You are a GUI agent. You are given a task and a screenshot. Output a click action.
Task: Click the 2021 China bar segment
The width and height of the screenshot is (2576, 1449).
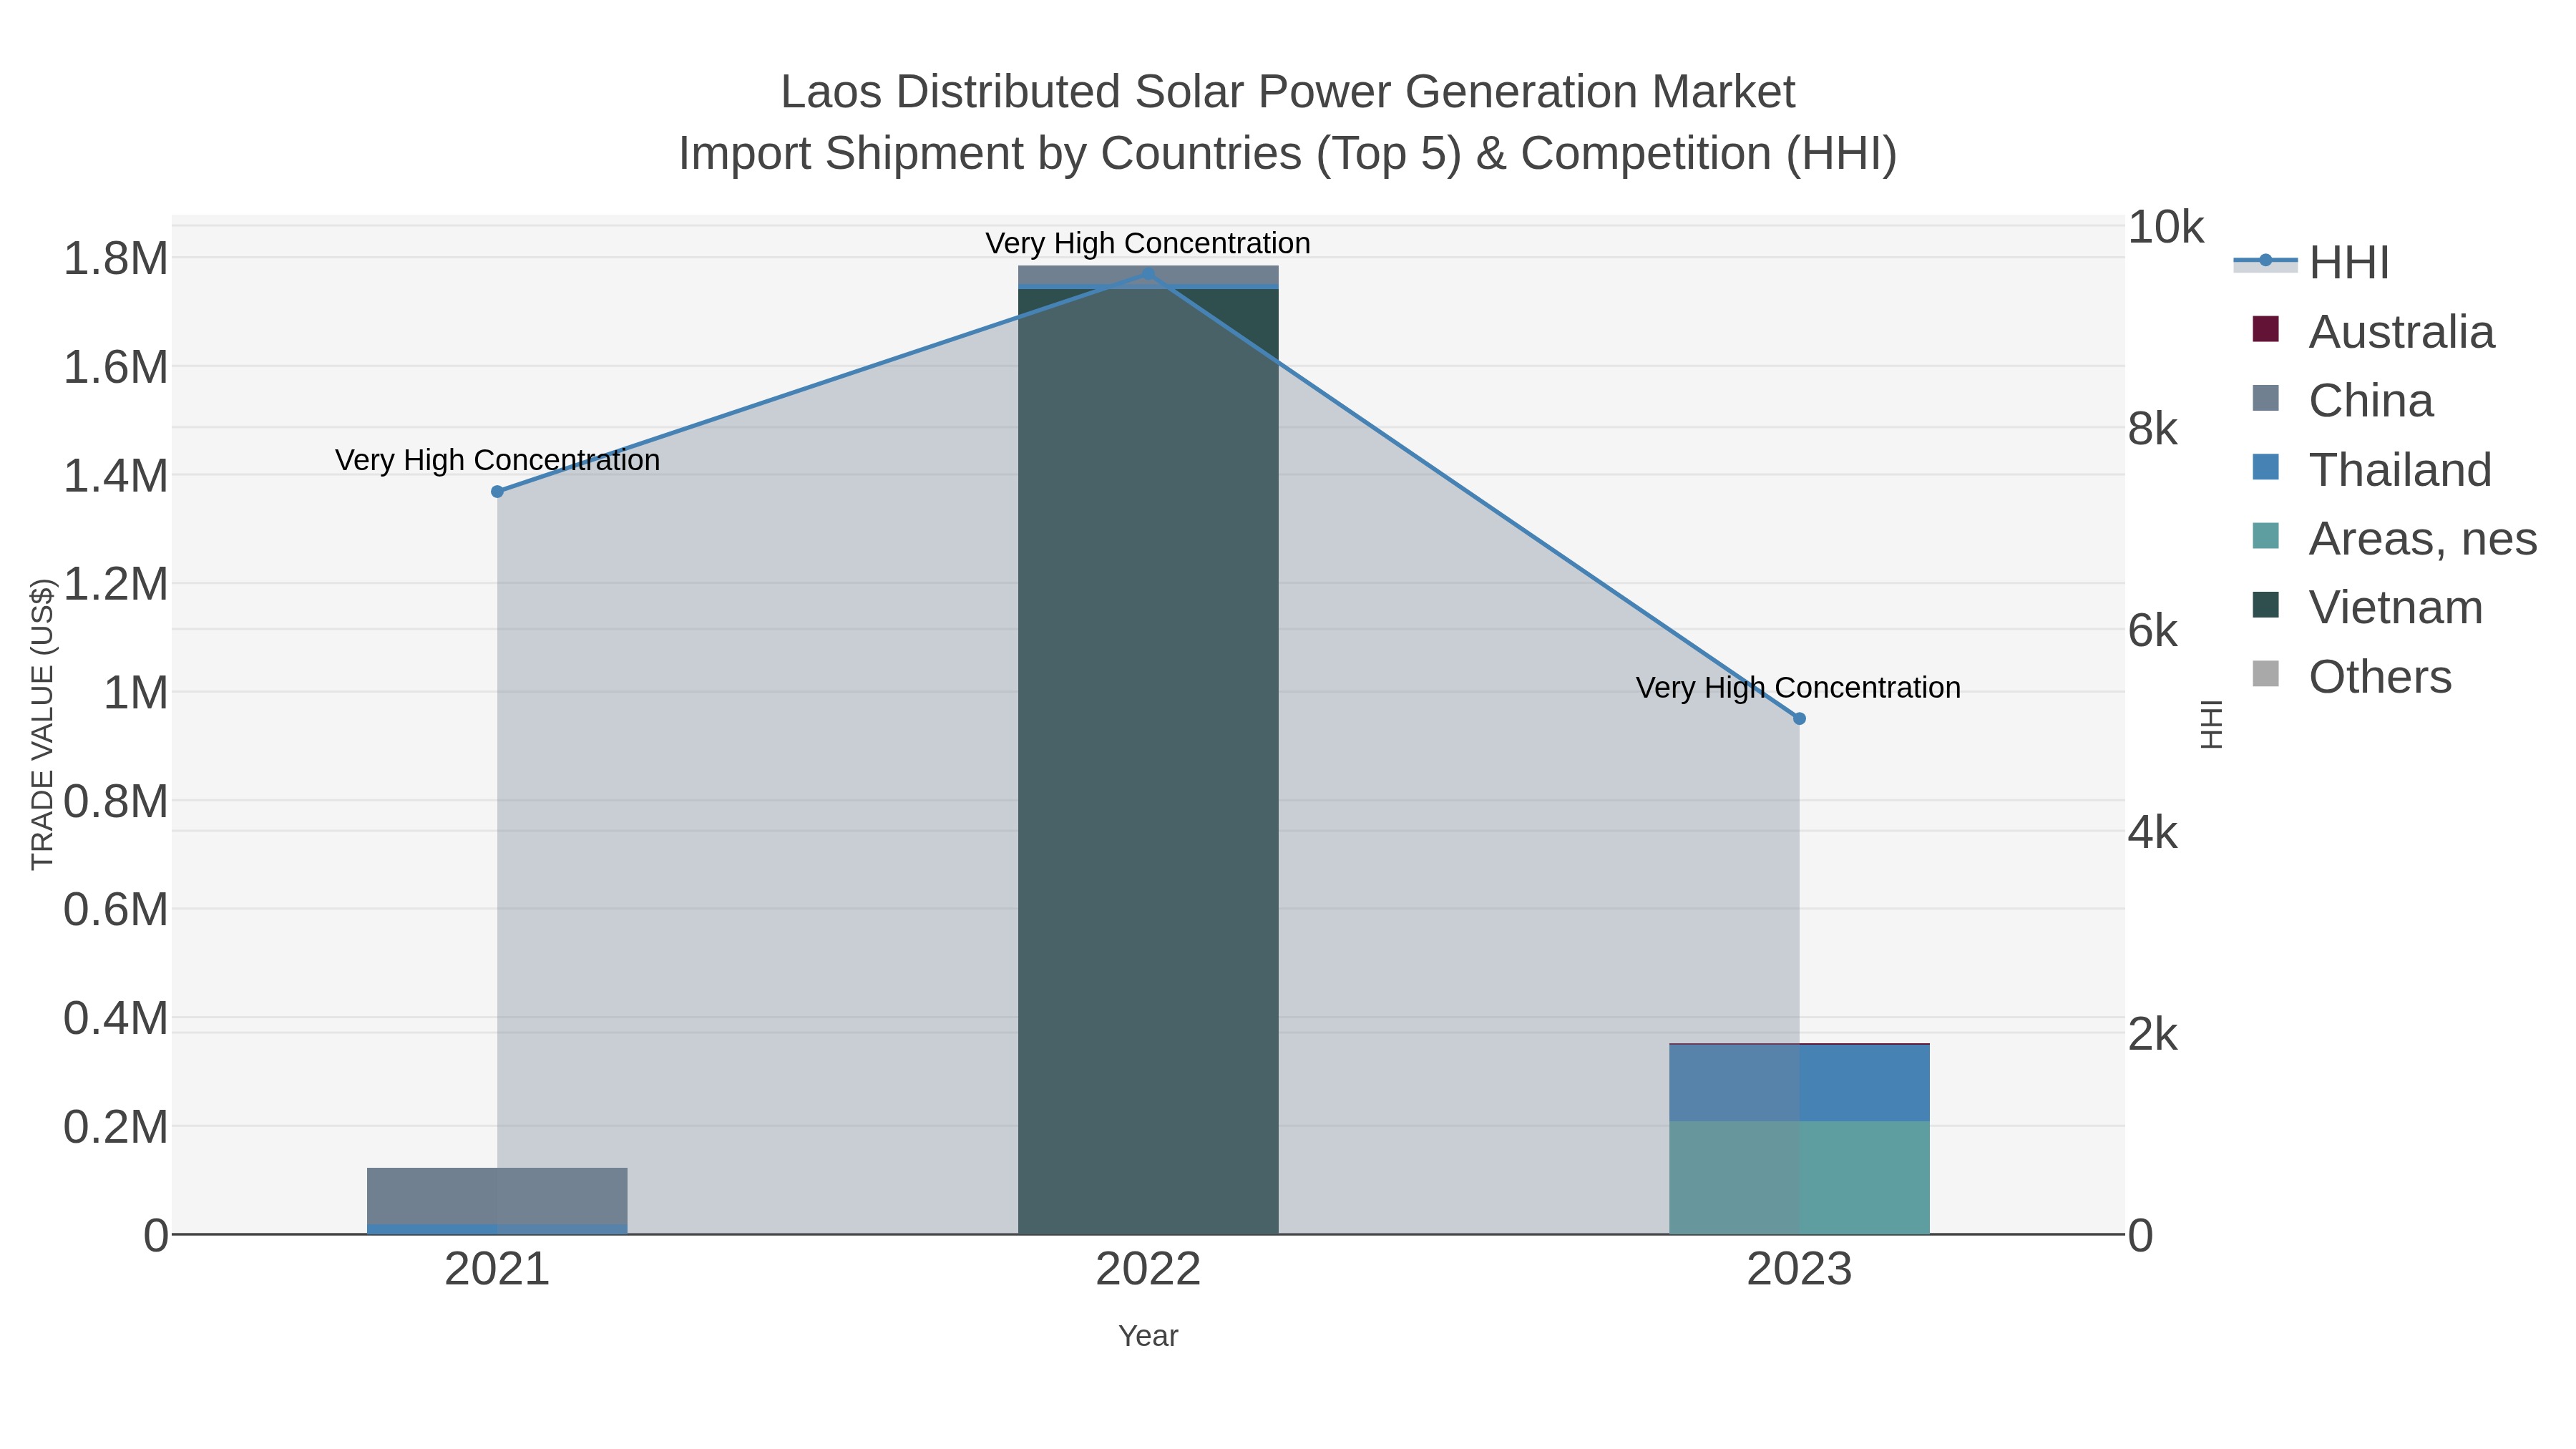click(x=497, y=1196)
